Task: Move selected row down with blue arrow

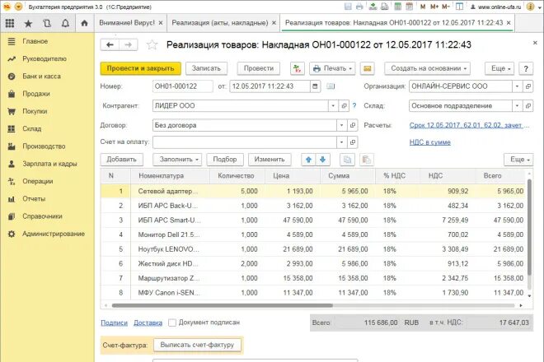Action: [322, 160]
